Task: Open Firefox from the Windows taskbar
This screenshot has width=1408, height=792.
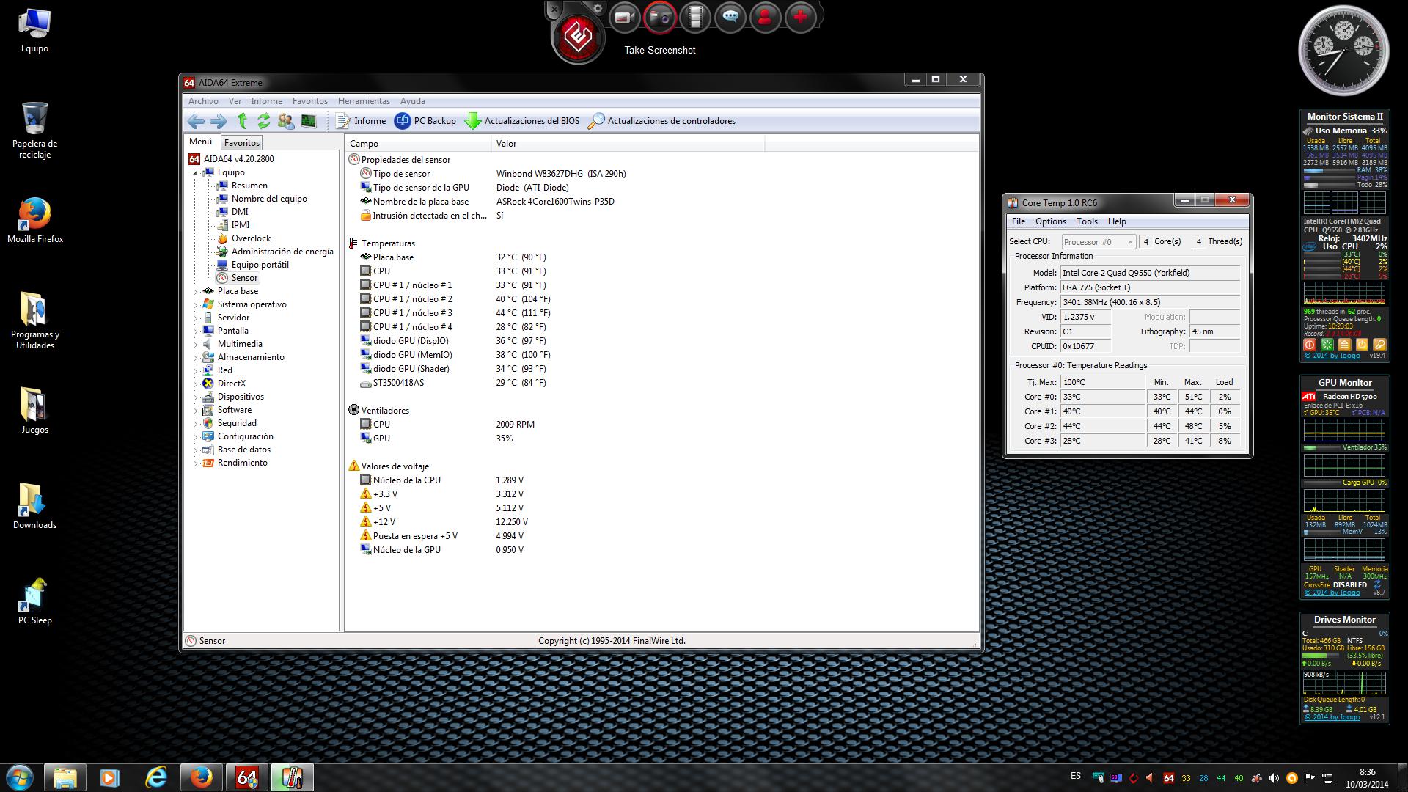Action: coord(201,777)
